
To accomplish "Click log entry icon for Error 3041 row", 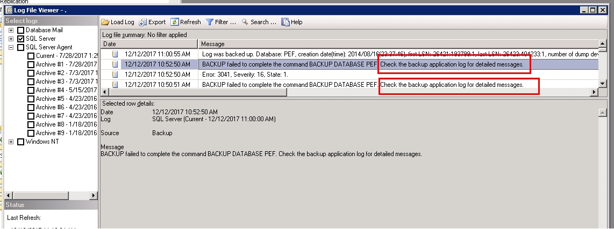I will (x=115, y=74).
